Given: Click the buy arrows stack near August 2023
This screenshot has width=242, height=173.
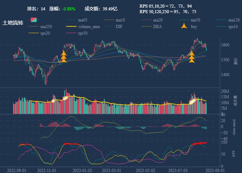Looking at the screenshot, I should [x=192, y=57].
